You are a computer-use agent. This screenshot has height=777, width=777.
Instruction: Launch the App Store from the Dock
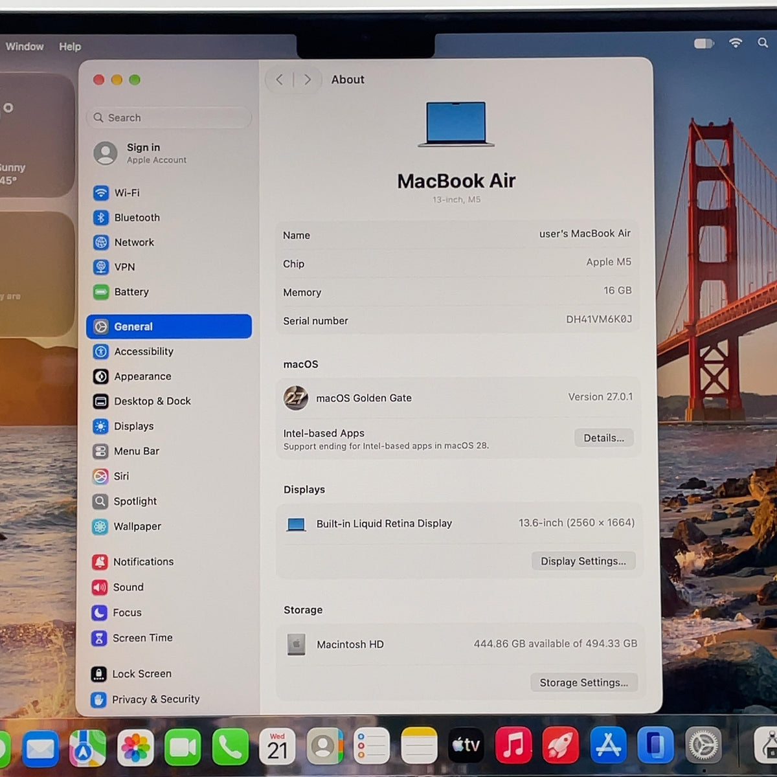(608, 745)
